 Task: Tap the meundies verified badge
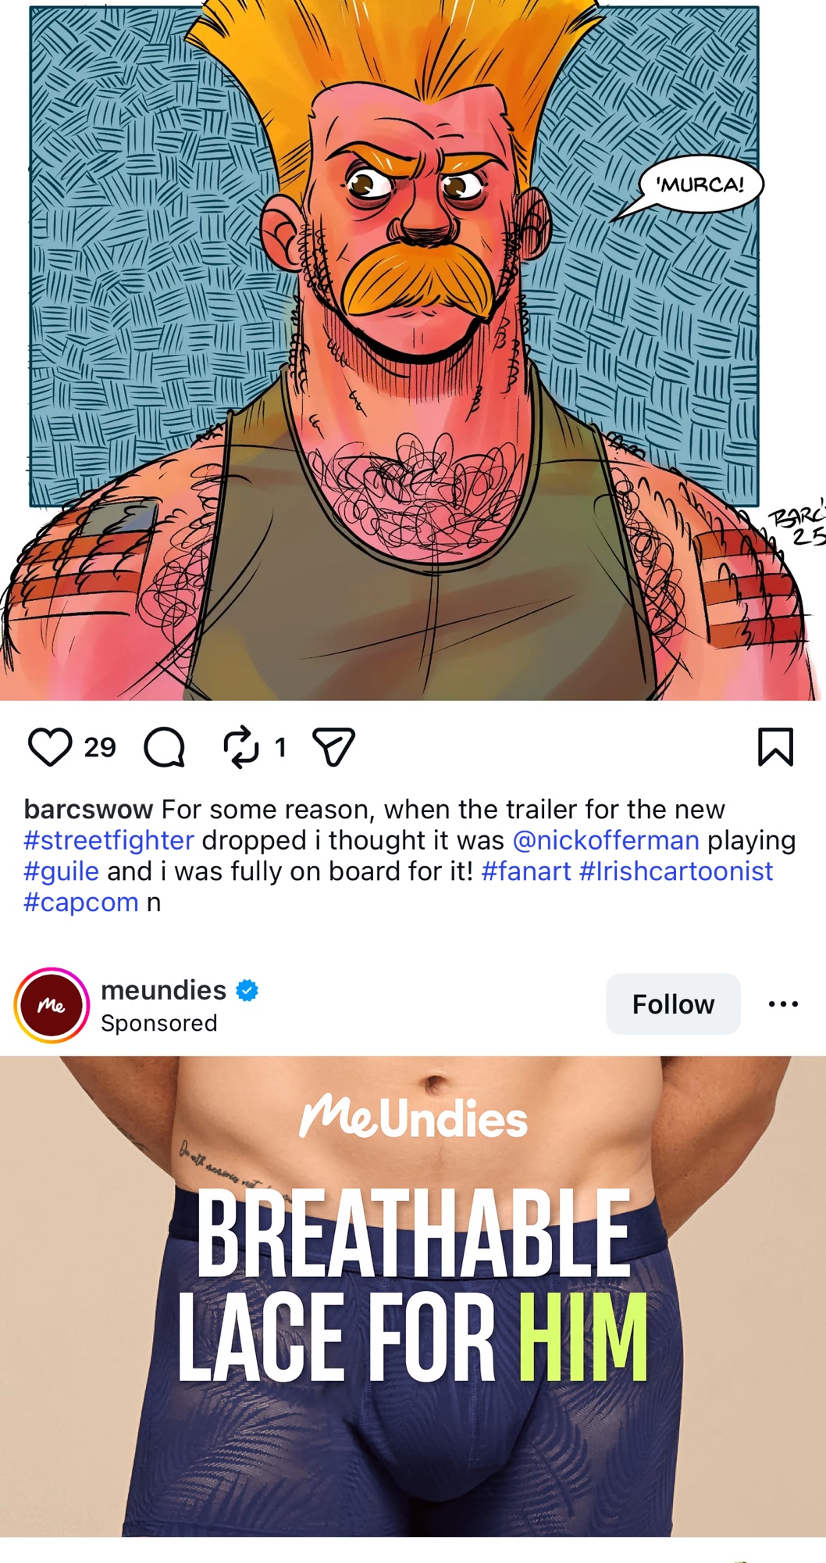point(247,991)
